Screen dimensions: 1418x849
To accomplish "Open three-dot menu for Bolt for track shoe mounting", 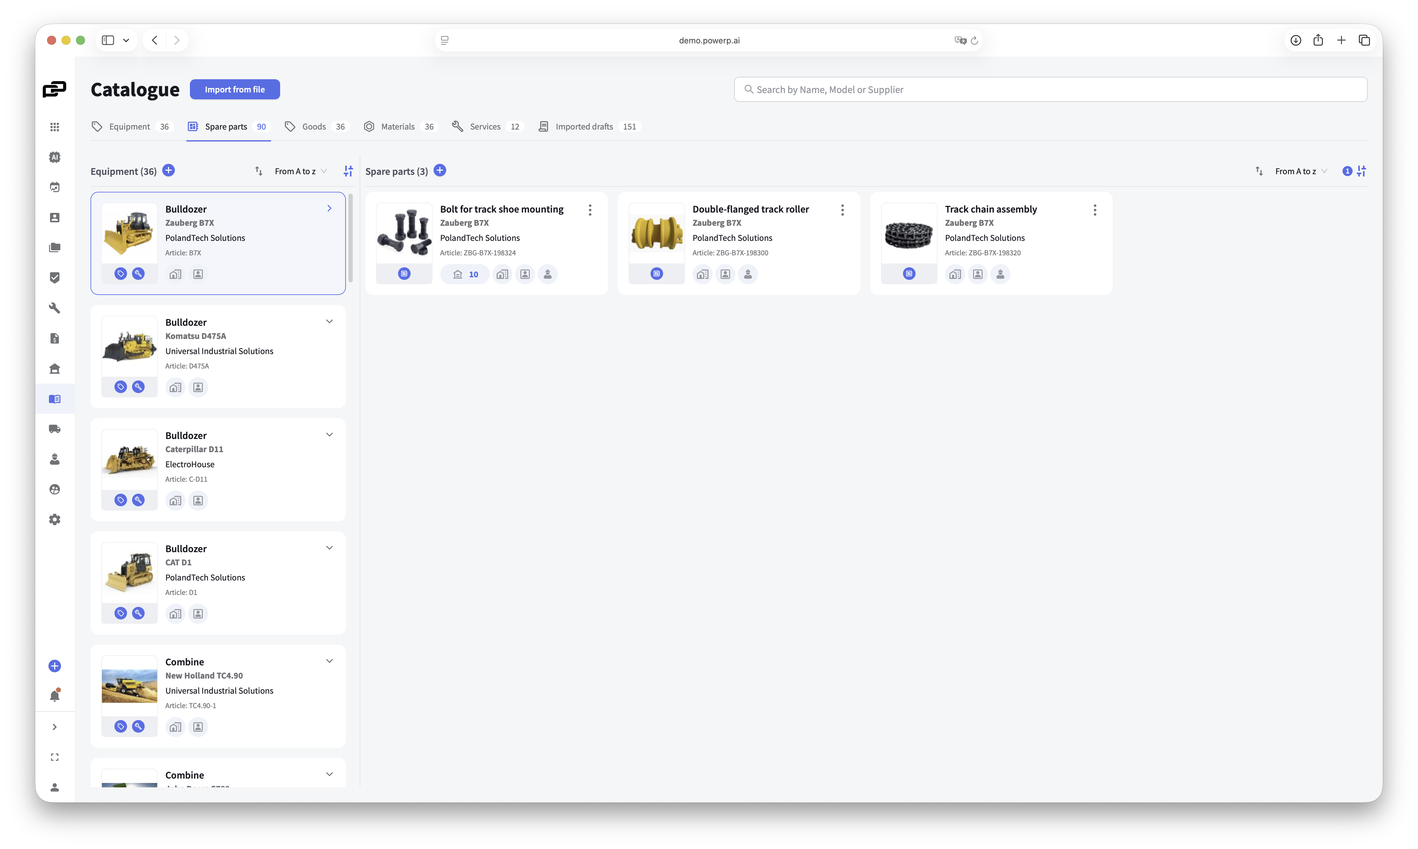I will 590,210.
